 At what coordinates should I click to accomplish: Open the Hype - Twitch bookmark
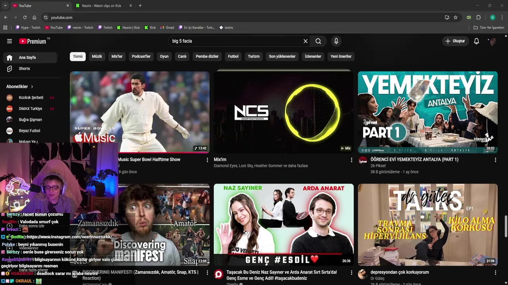click(x=28, y=28)
